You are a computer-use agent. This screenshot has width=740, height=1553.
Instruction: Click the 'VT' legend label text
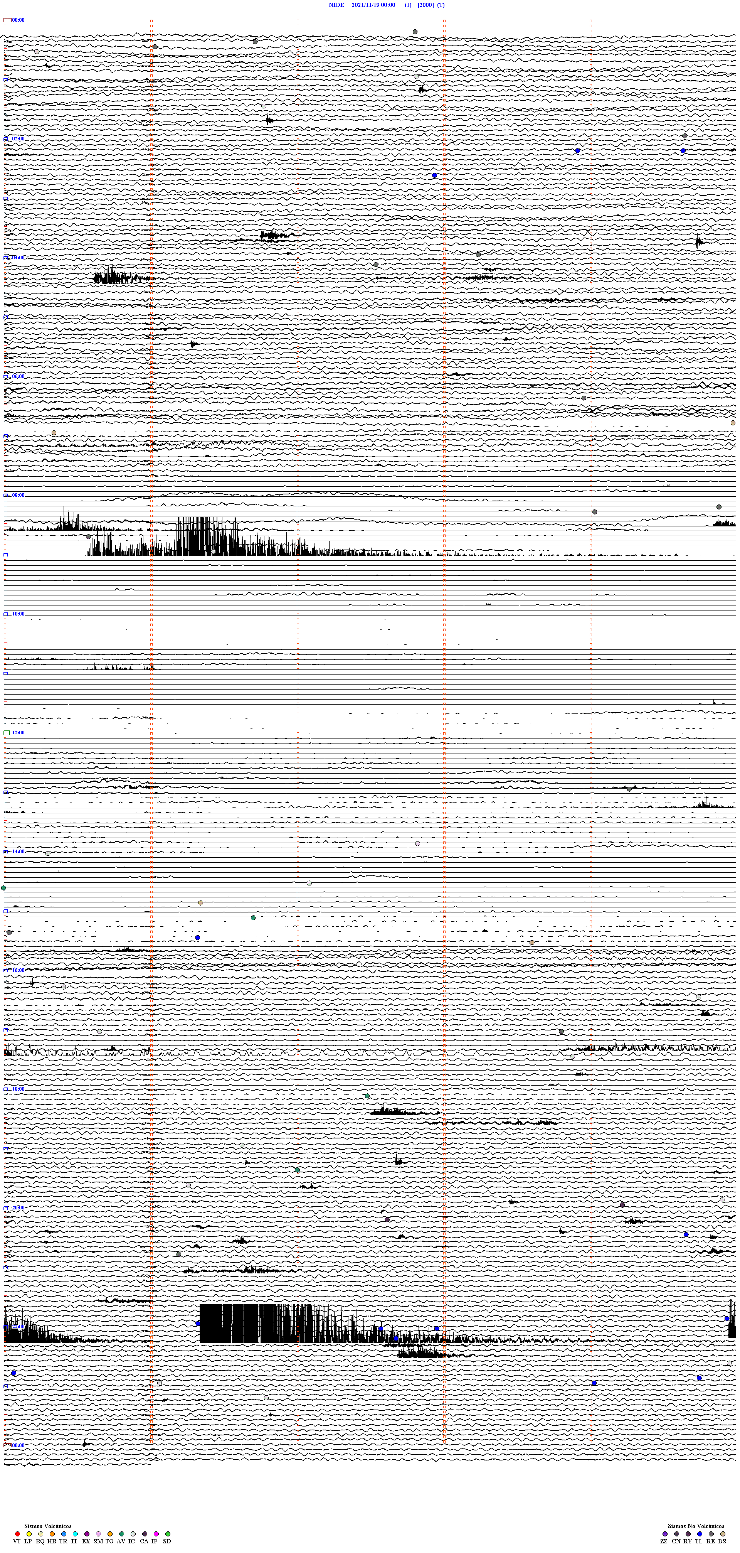(17, 1541)
